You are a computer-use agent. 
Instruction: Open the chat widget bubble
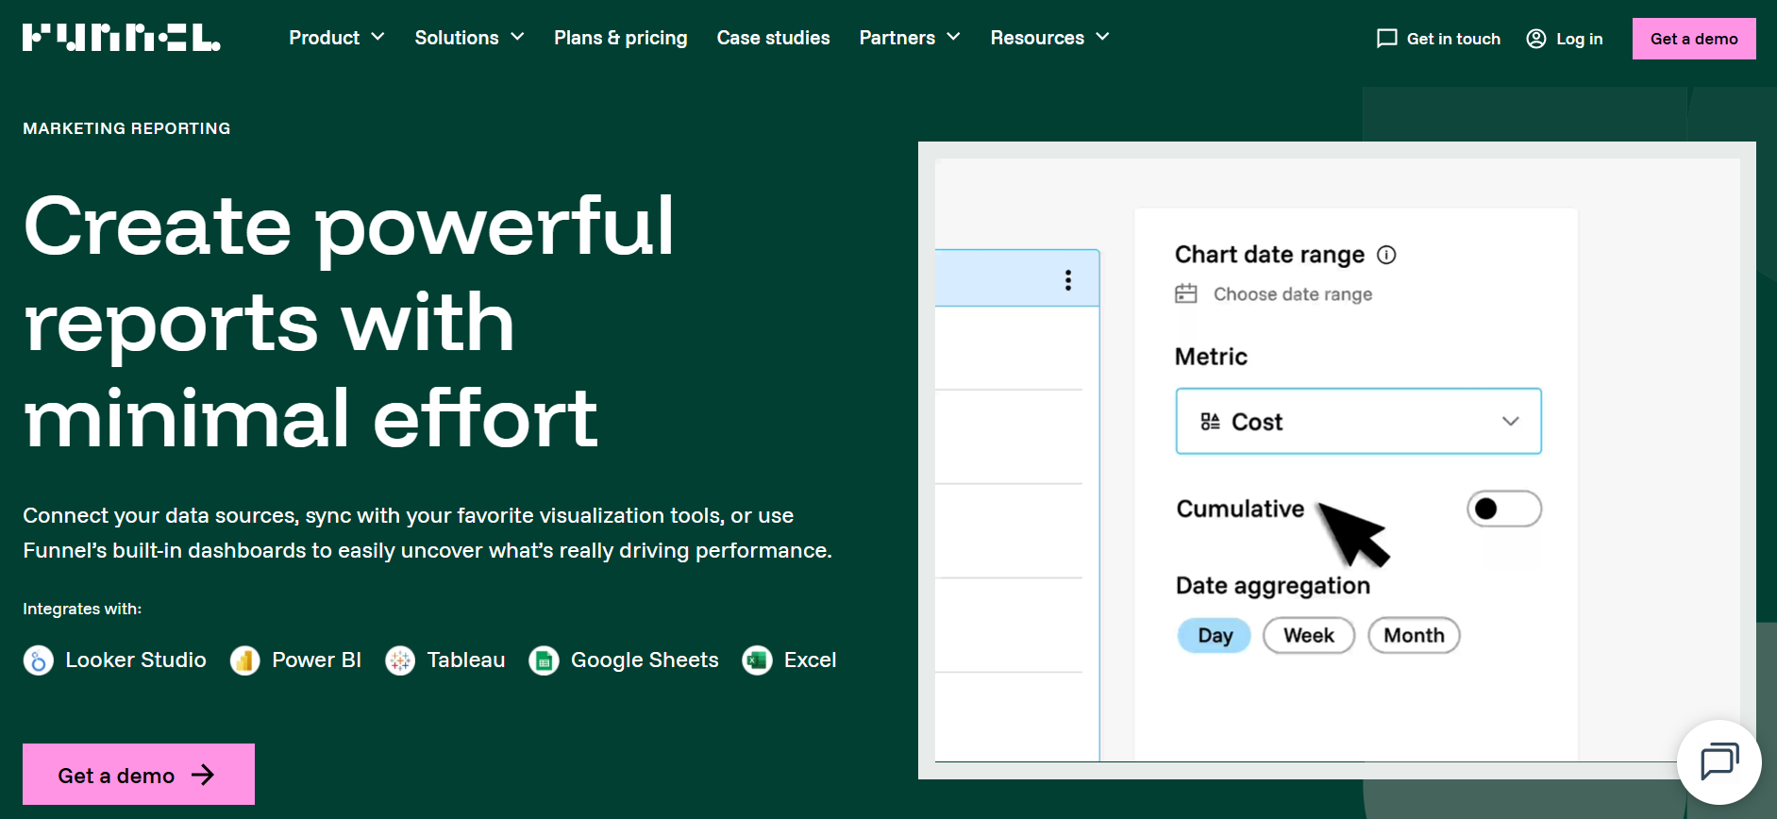1719,761
